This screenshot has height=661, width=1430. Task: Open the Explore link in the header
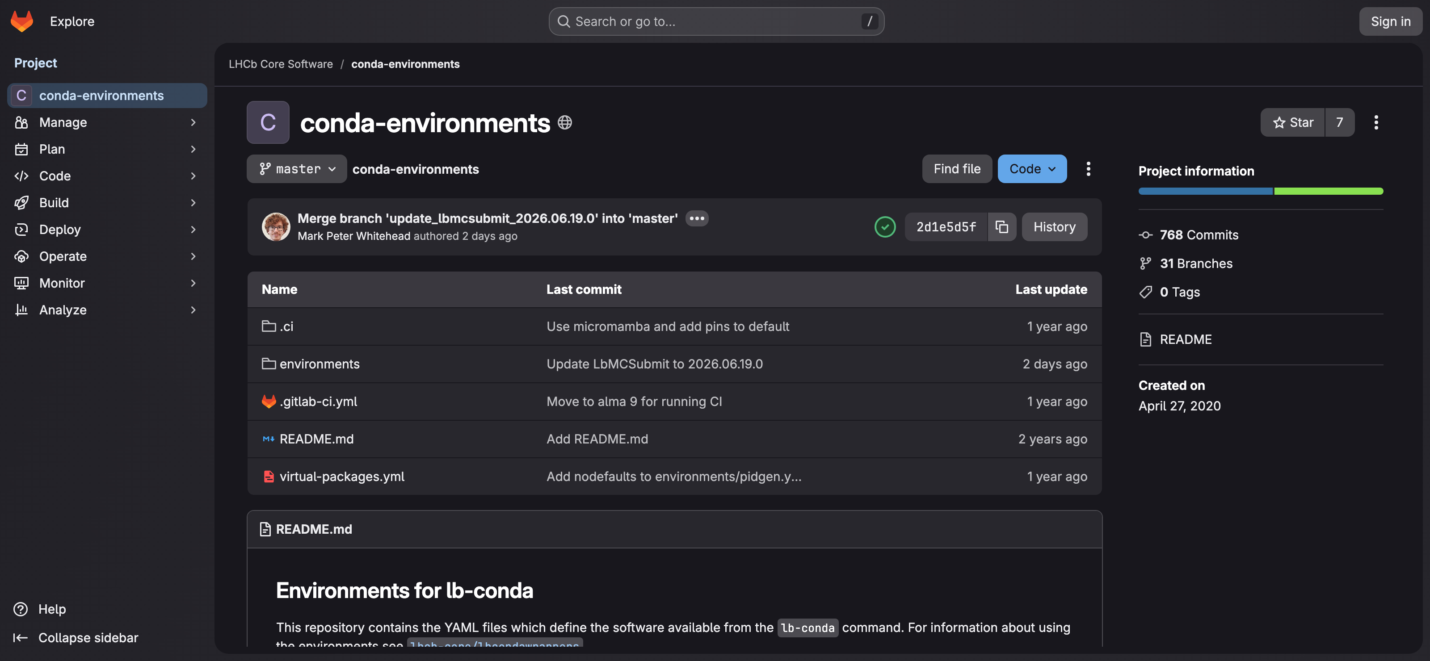pos(72,21)
